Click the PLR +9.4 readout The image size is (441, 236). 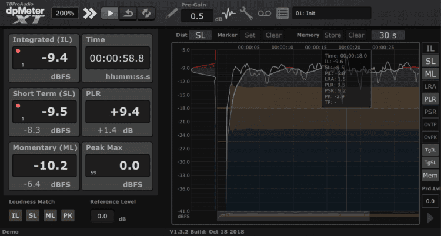click(x=117, y=112)
